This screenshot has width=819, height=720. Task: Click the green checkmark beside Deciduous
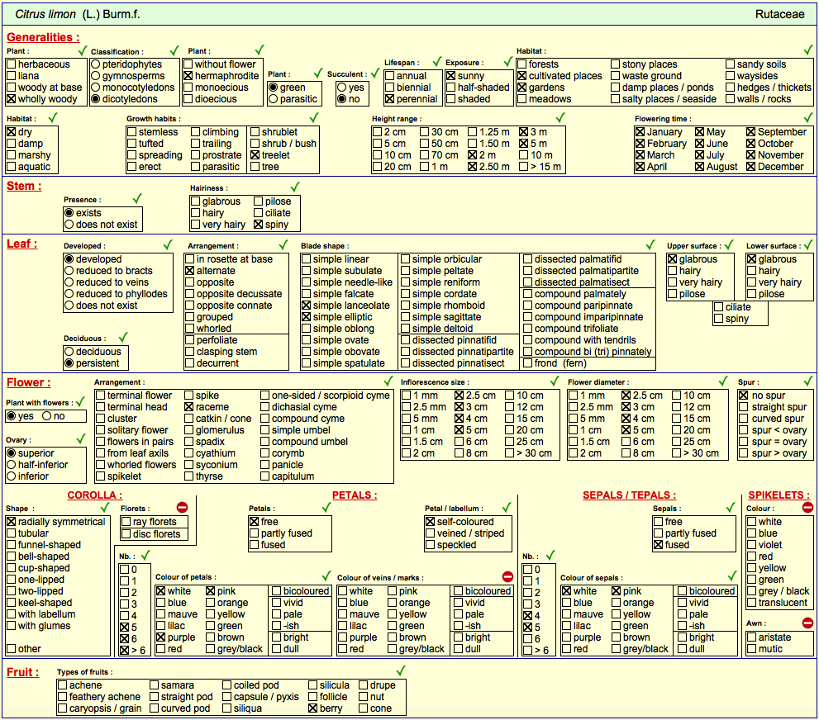(123, 338)
